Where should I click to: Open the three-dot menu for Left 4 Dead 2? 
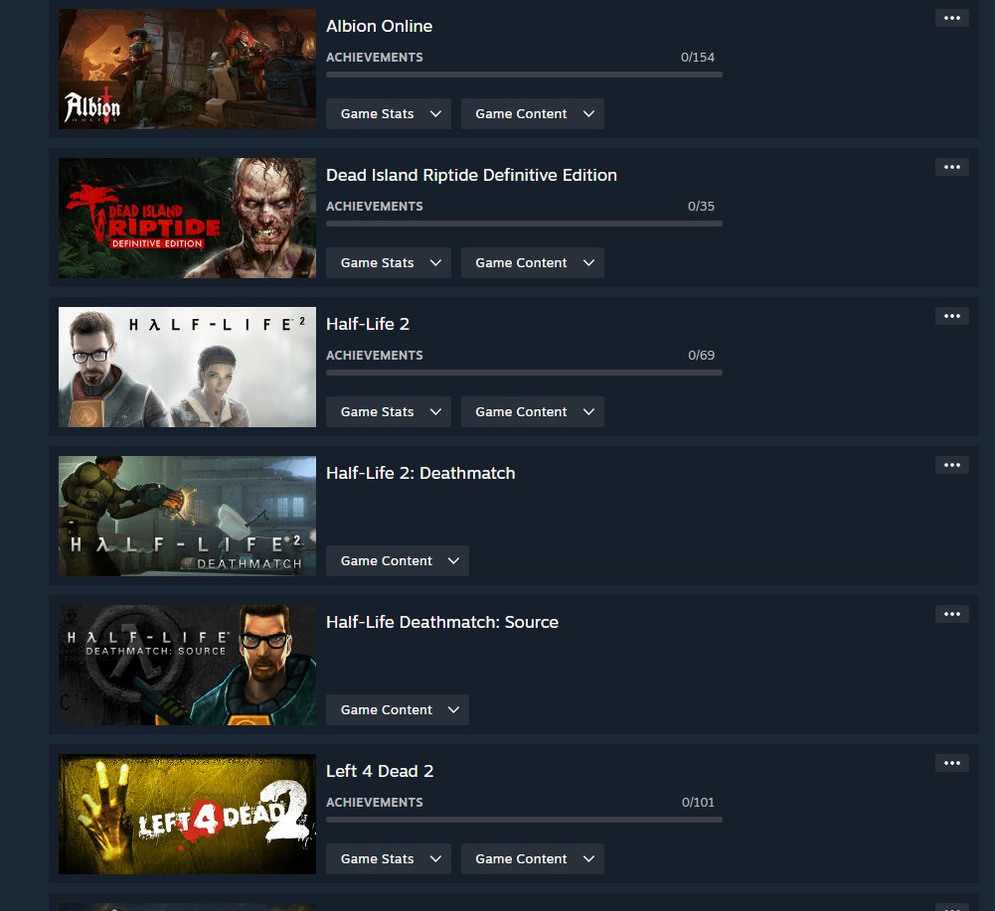952,763
